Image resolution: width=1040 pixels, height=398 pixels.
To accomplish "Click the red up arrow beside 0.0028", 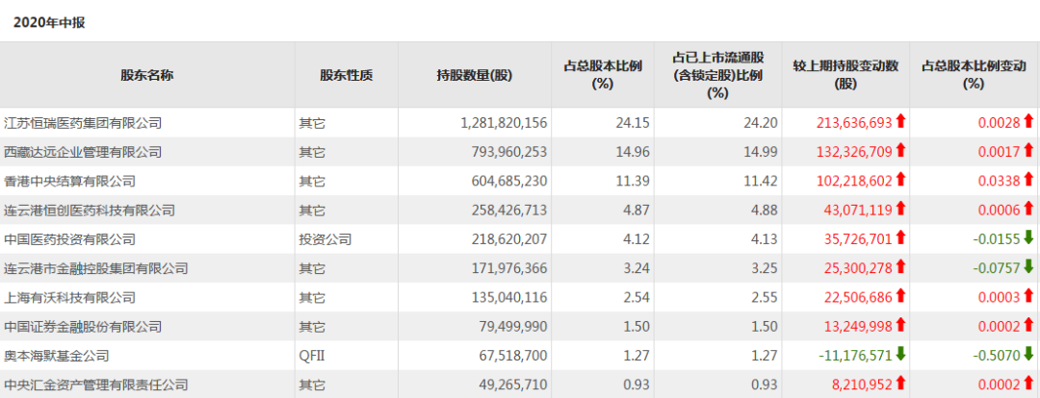I will (1028, 122).
